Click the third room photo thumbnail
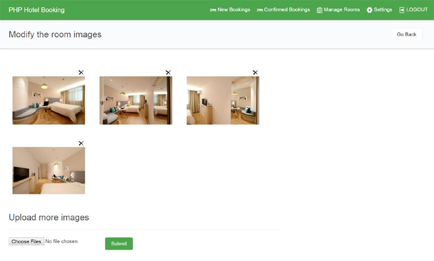The width and height of the screenshot is (434, 261). pyautogui.click(x=222, y=100)
